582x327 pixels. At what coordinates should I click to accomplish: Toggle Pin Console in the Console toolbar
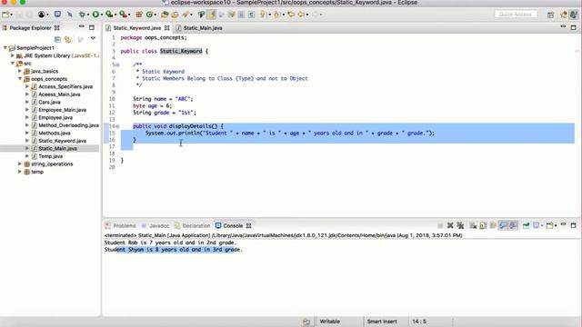(x=526, y=225)
